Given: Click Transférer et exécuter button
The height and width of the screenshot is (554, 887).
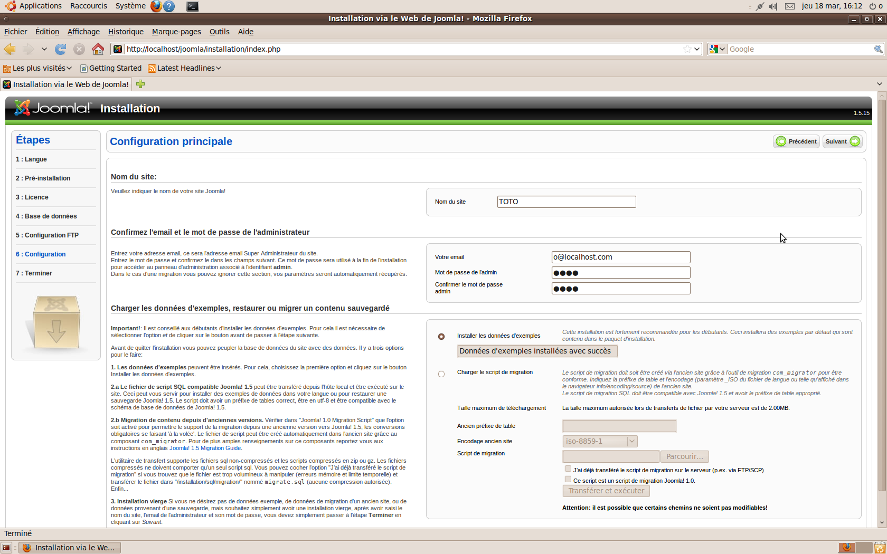Looking at the screenshot, I should (x=606, y=491).
